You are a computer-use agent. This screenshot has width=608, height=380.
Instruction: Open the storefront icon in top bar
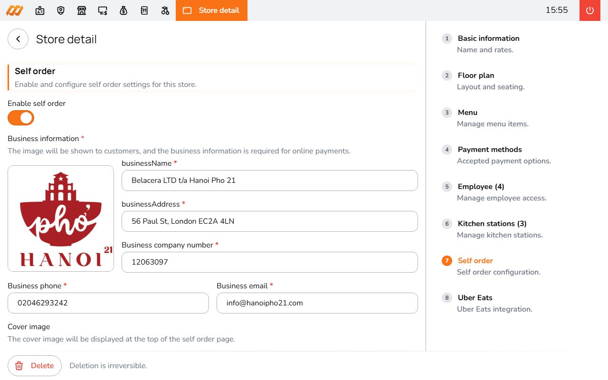point(82,10)
